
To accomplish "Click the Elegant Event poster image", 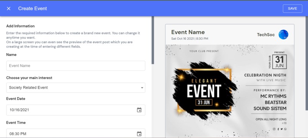I will point(230,91).
